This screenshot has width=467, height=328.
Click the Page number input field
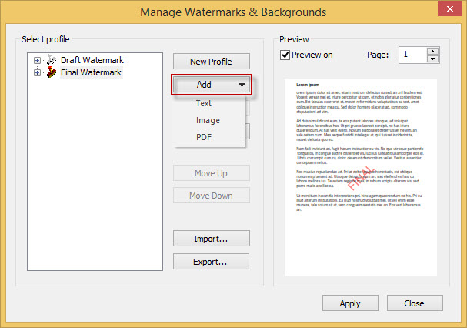(413, 55)
